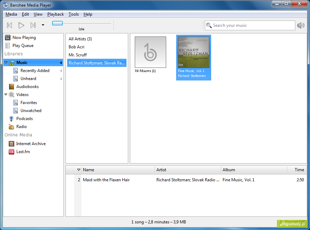Open the column chooser triangle in track header

(79, 170)
